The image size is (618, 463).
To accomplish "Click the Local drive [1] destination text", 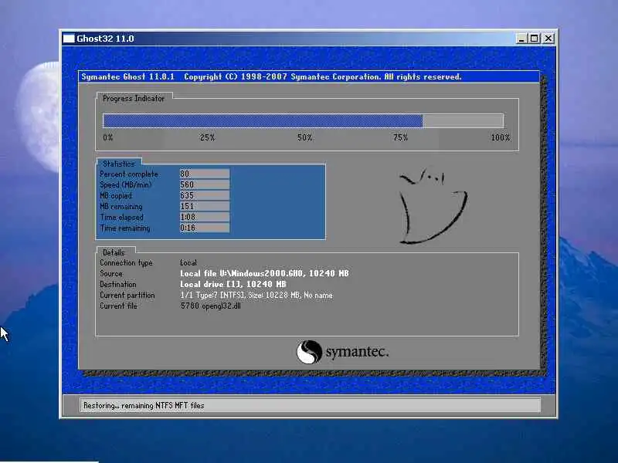I will [x=233, y=284].
